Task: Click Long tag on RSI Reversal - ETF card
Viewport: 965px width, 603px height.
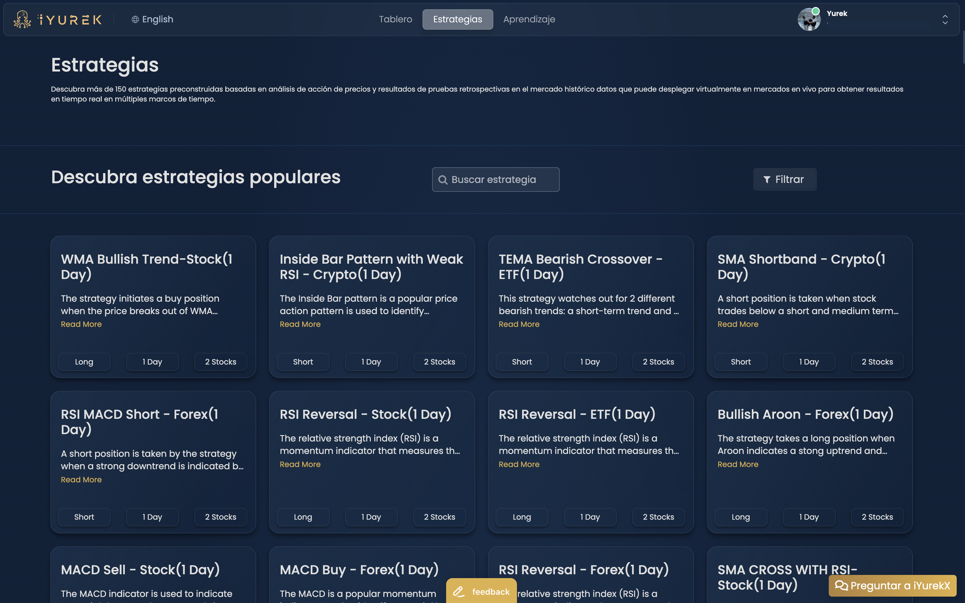Action: [522, 517]
